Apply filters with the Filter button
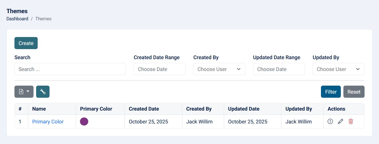Viewport: 379px width, 144px height. 331,92
